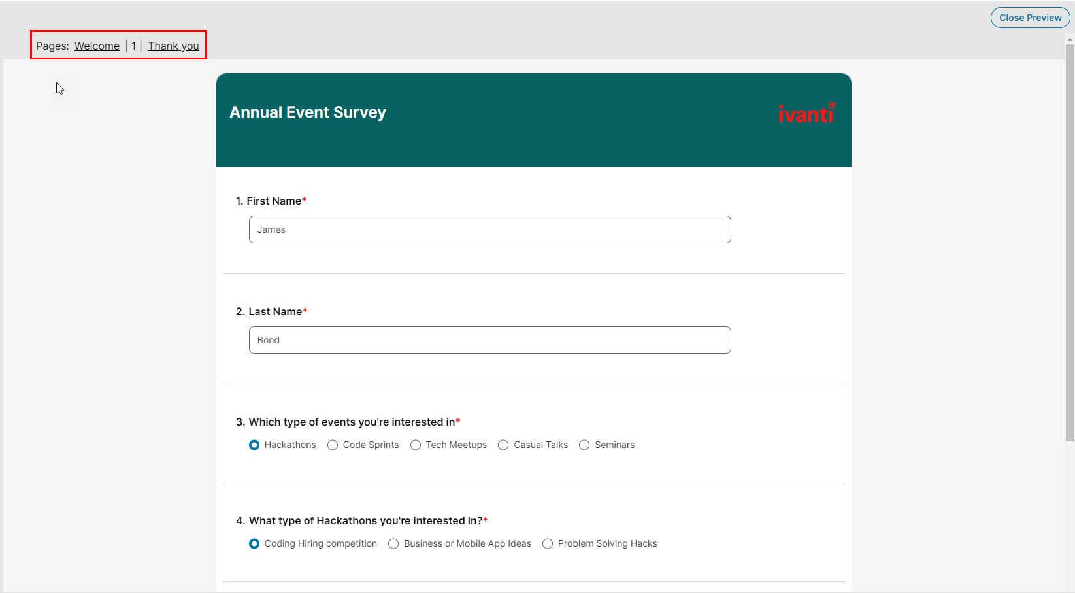Select Business or Mobile App Ideas
Image resolution: width=1075 pixels, height=593 pixels.
(393, 544)
